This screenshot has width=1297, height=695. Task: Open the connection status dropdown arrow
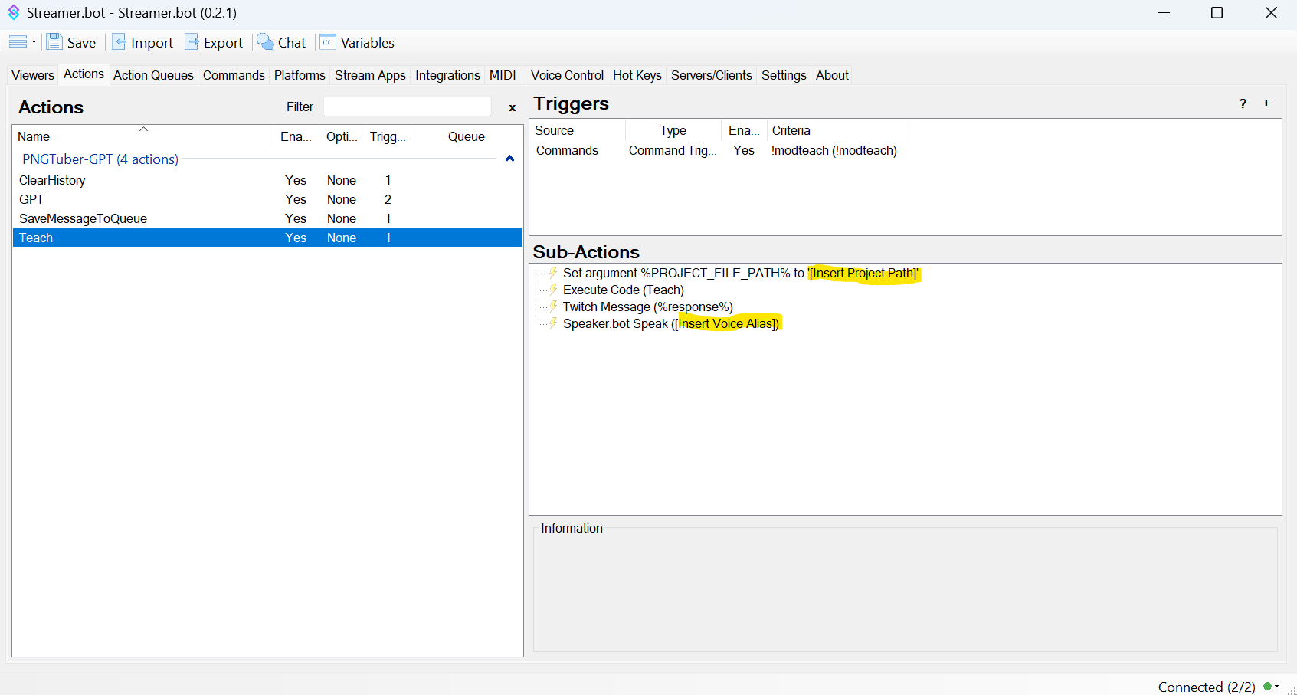coord(1277,687)
